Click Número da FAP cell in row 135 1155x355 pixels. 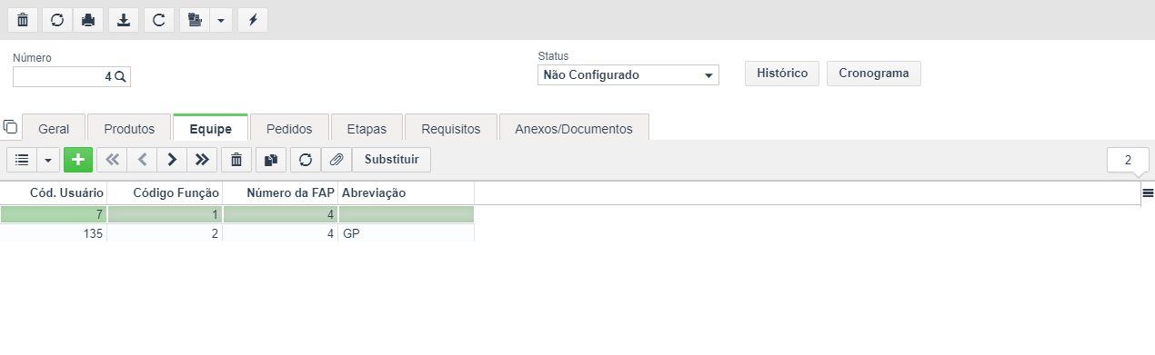pyautogui.click(x=280, y=232)
